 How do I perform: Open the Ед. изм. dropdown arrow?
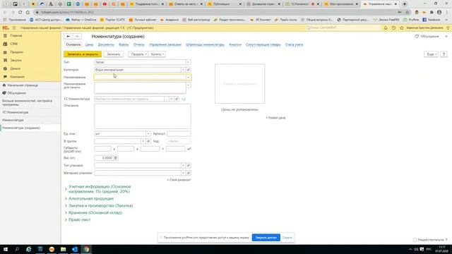tap(148, 133)
